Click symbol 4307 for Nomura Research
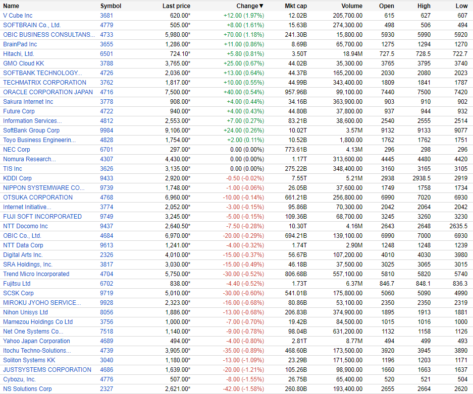The height and width of the screenshot is (394, 473). pos(107,159)
